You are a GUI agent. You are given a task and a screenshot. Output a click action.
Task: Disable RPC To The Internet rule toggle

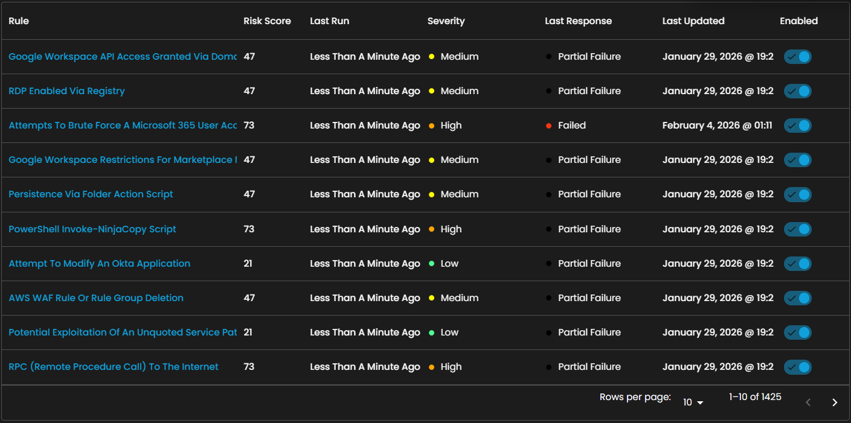pyautogui.click(x=797, y=367)
